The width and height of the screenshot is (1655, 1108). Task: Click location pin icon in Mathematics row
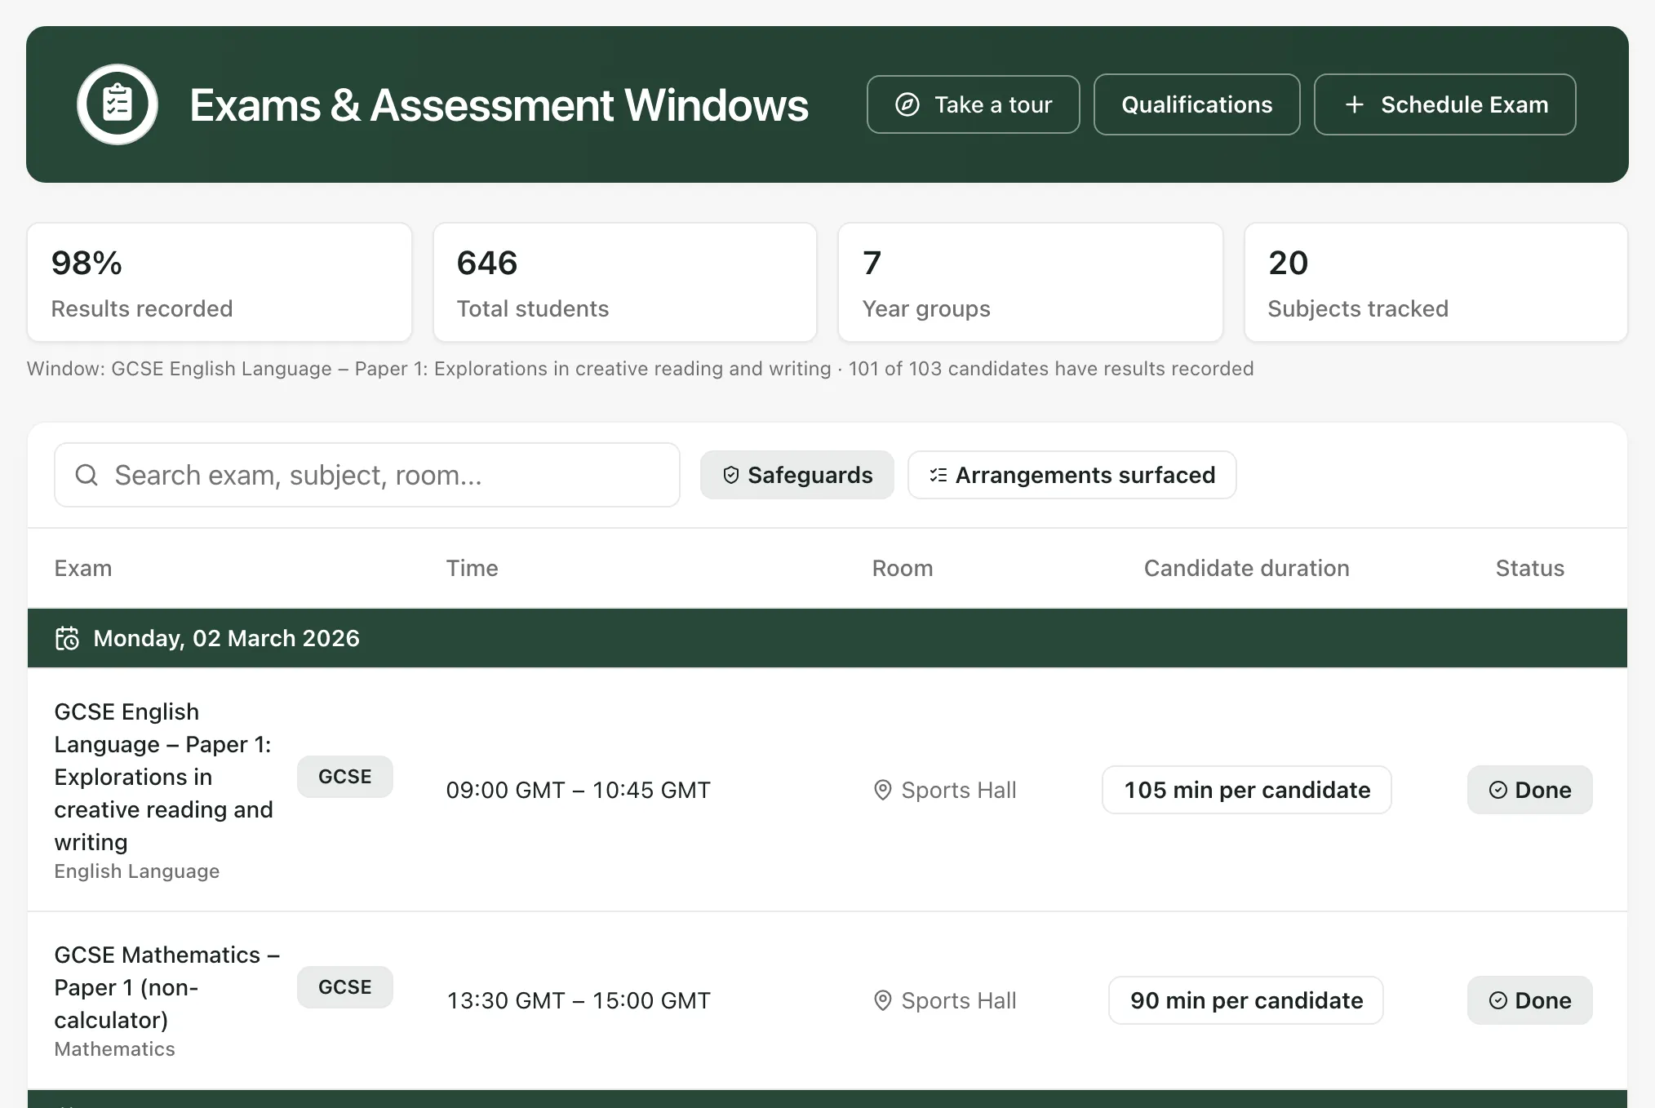[x=882, y=1000]
